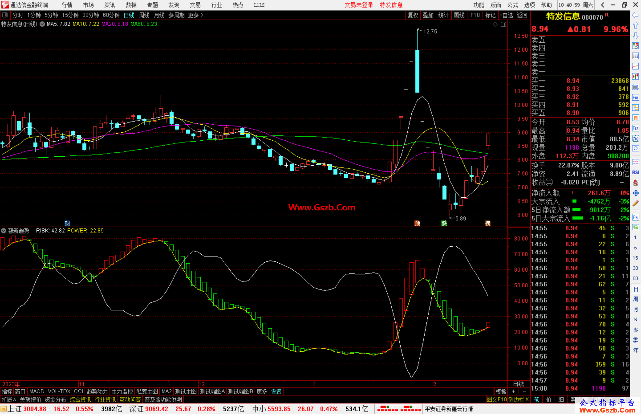
Task: Open the tree structure icon in sidebar
Action: click(x=635, y=107)
